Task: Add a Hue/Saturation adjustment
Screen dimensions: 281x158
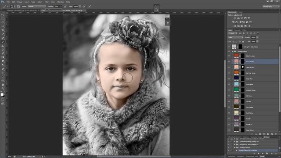Action: tap(233, 22)
